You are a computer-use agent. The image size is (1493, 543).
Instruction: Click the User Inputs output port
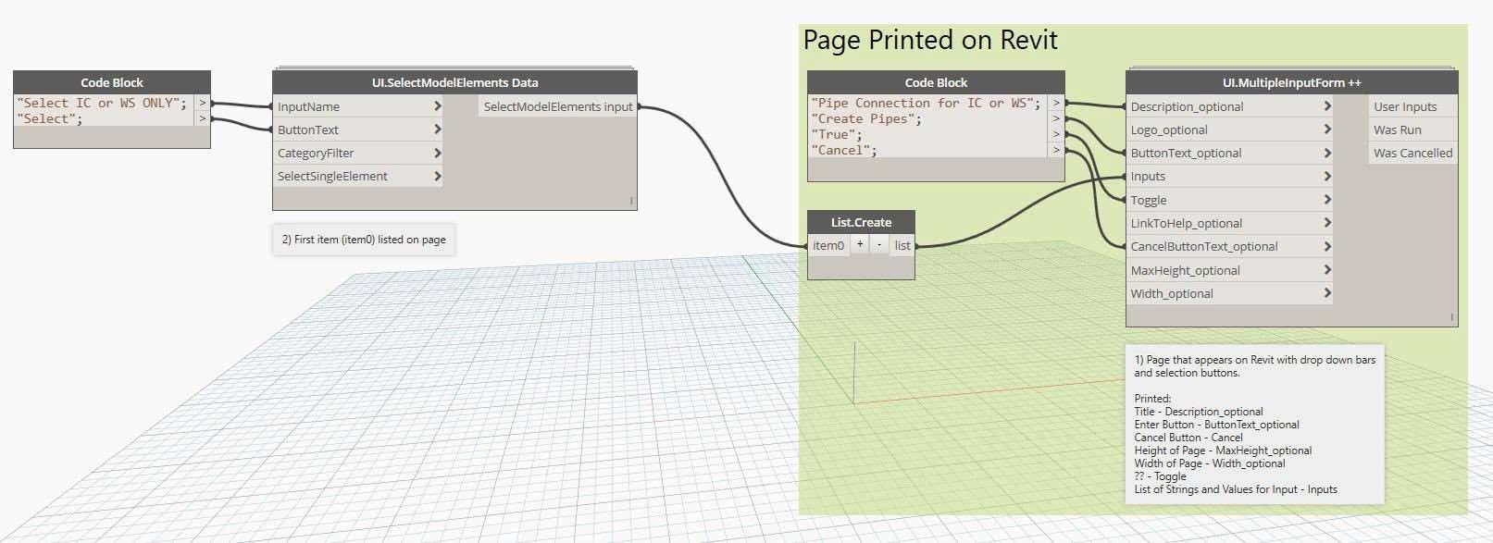point(1412,106)
